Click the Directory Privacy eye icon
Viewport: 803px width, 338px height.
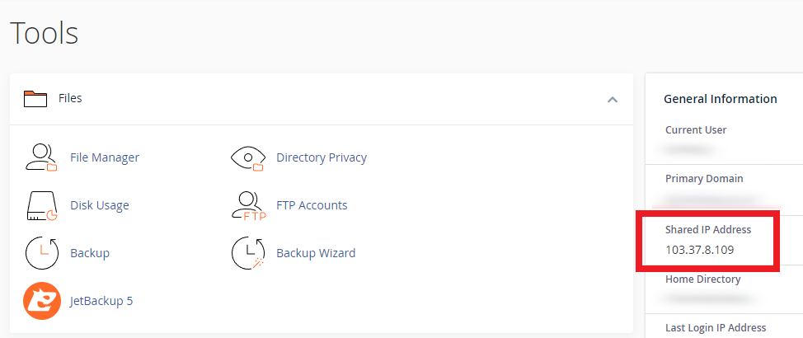[247, 157]
